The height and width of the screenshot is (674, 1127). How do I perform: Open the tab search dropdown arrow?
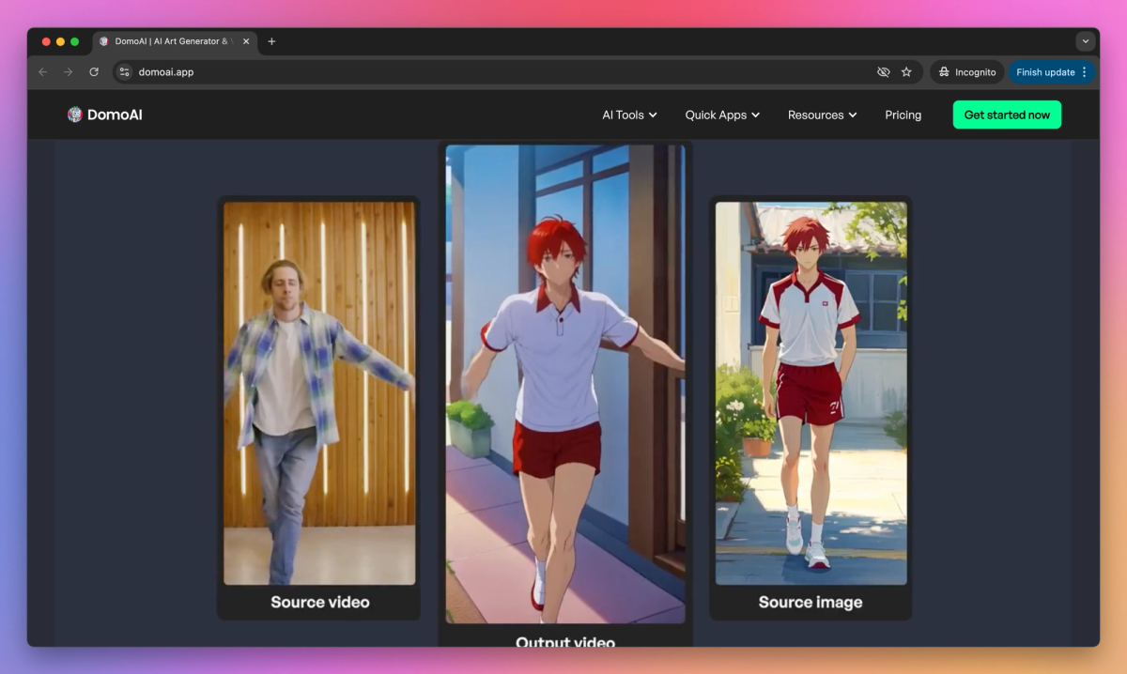click(x=1086, y=41)
